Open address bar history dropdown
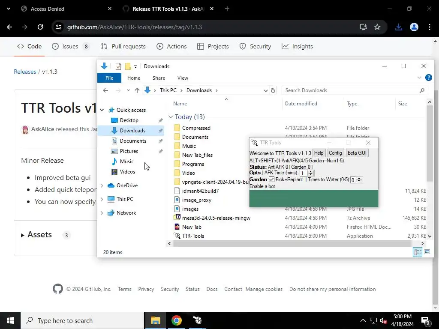This screenshot has width=439, height=329. pos(265,90)
